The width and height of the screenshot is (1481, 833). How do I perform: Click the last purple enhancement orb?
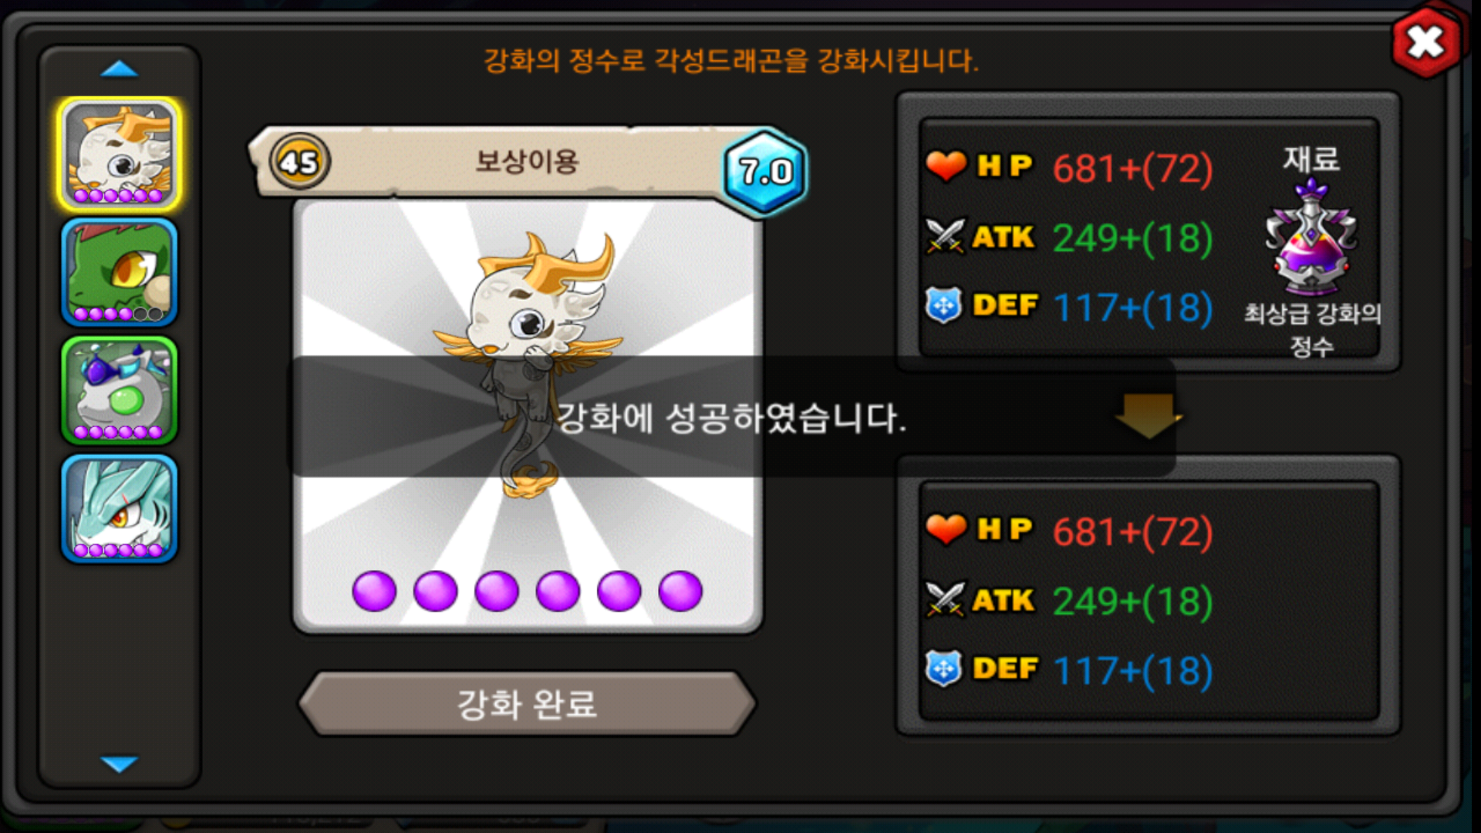(680, 592)
